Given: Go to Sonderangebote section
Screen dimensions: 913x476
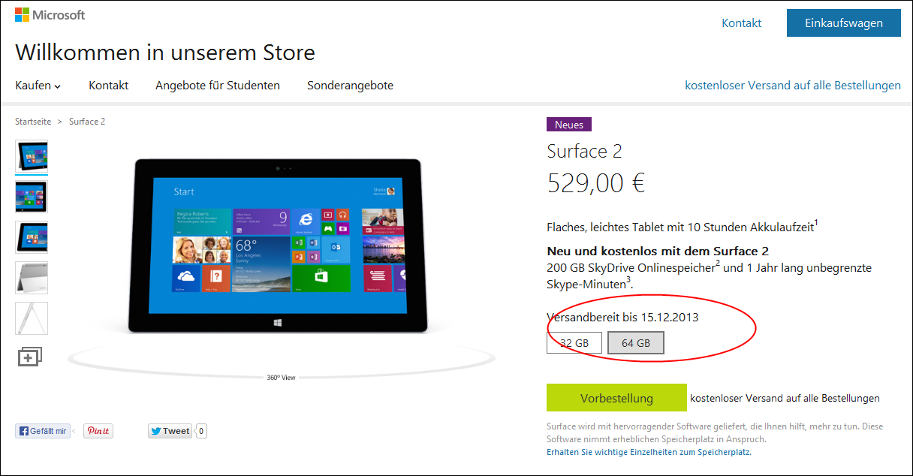Looking at the screenshot, I should tap(350, 86).
